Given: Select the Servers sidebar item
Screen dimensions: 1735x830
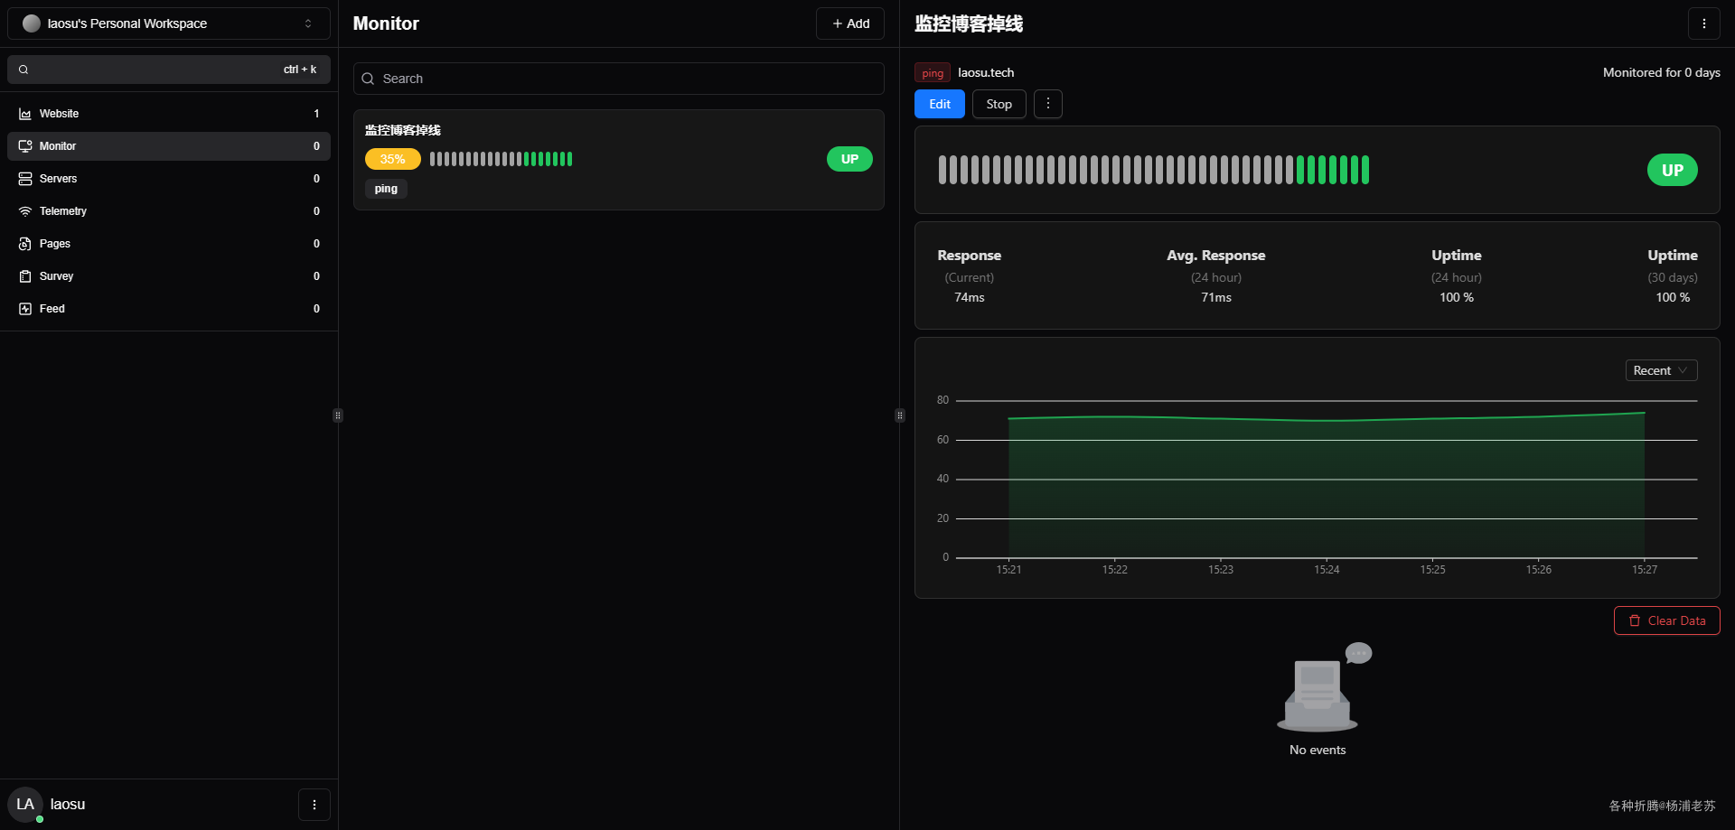Looking at the screenshot, I should [x=169, y=179].
